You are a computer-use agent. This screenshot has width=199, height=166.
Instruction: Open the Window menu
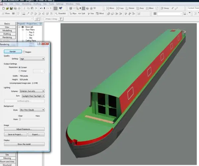tap(69, 4)
